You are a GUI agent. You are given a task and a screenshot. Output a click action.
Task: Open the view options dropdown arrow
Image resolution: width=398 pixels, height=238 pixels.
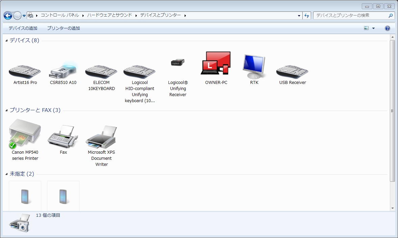click(373, 28)
